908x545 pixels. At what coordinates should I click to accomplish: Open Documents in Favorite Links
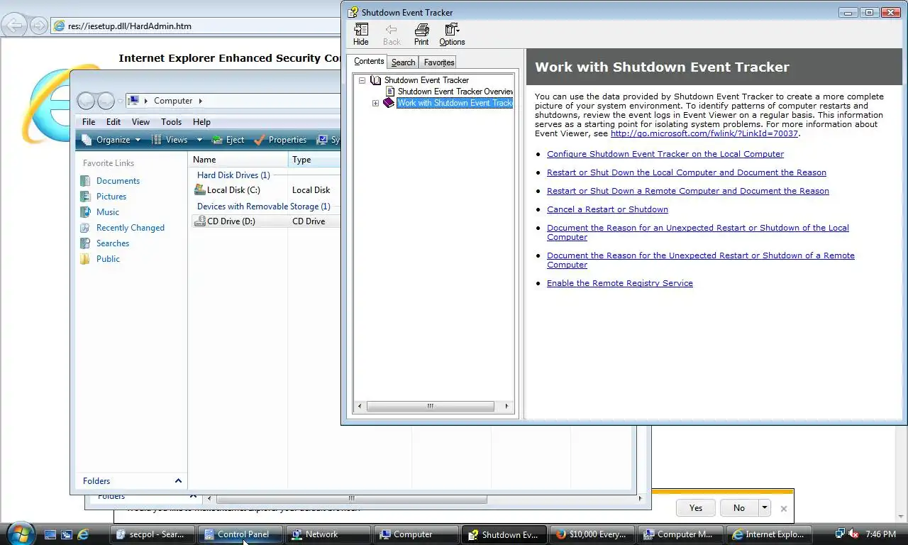coord(118,181)
